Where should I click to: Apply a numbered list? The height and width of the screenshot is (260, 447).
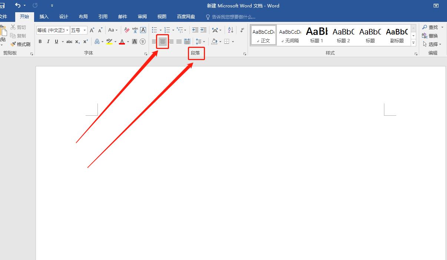pos(167,30)
